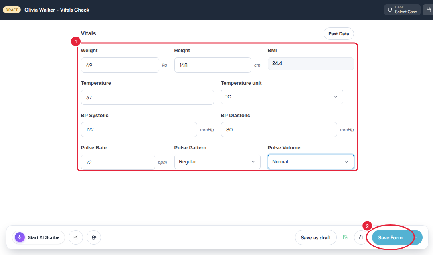Click the BMI value 24.4 field
Screen dimensions: 433x255
pos(310,64)
